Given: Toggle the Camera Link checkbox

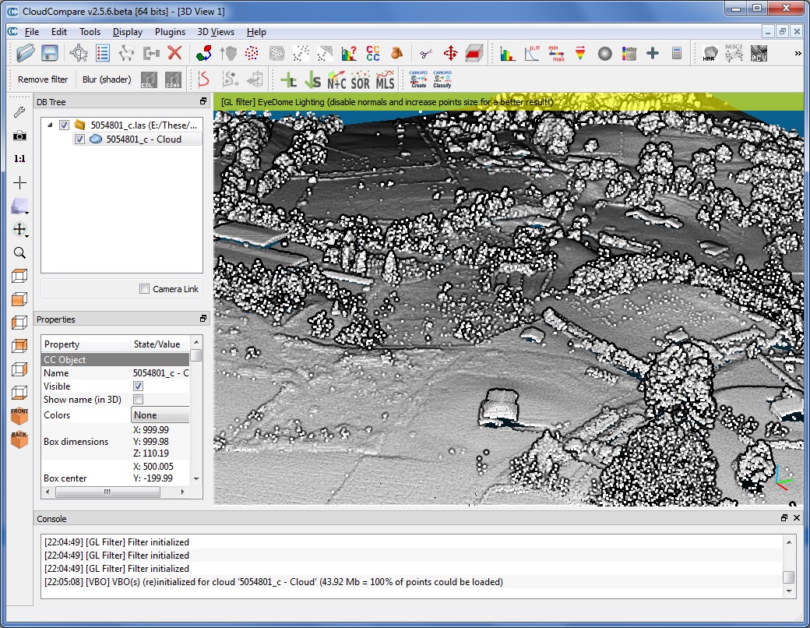Looking at the screenshot, I should [x=144, y=289].
